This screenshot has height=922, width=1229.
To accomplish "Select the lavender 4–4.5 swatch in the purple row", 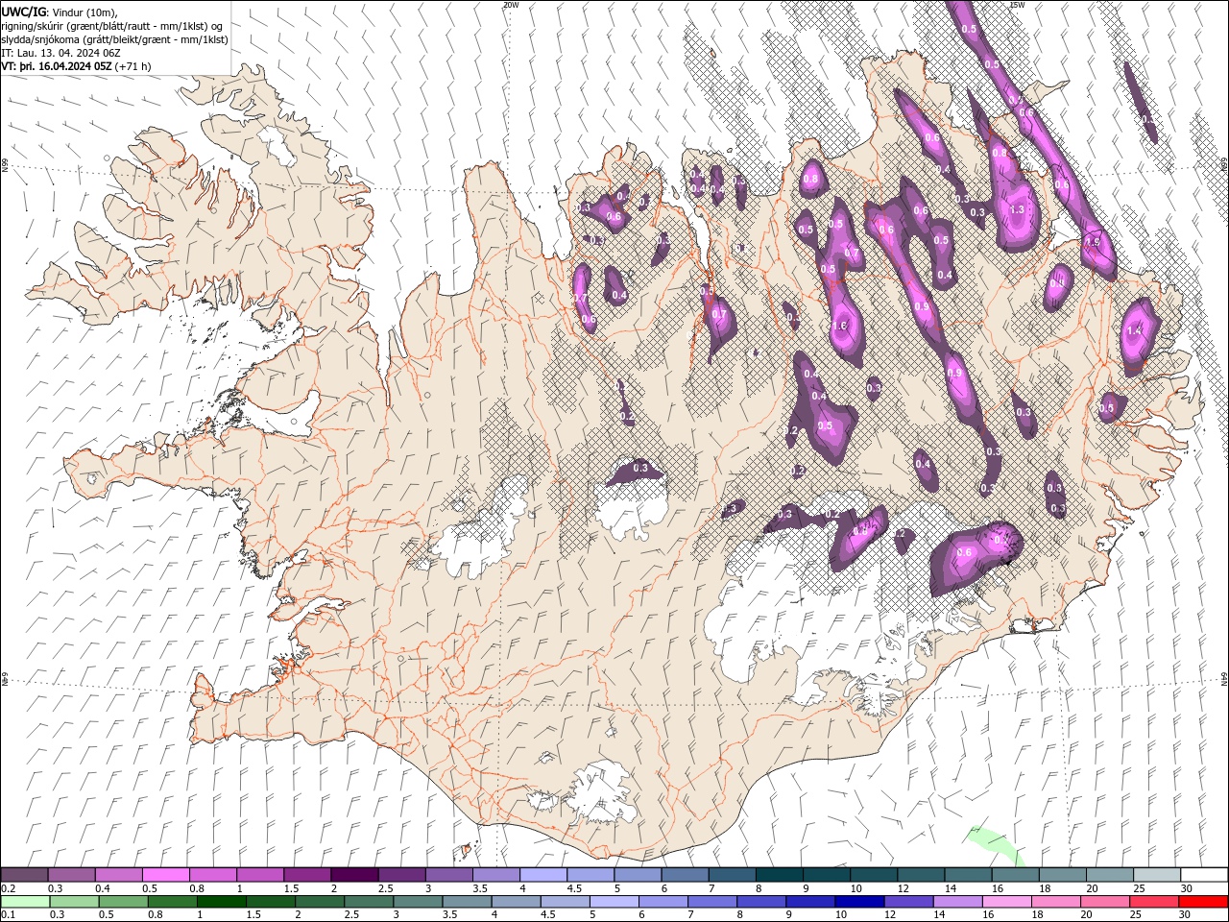I will click(x=542, y=875).
